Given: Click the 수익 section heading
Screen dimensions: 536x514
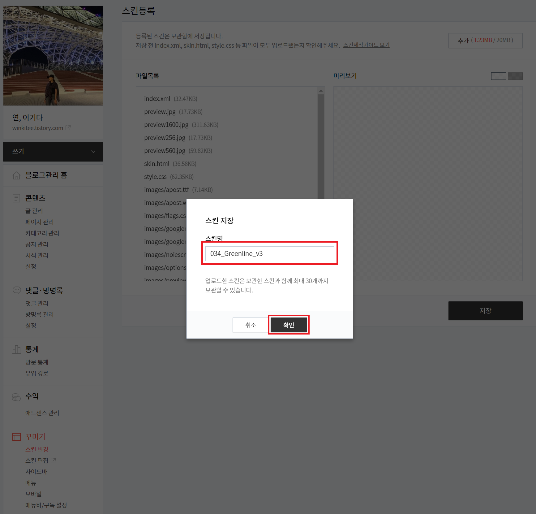Looking at the screenshot, I should (x=32, y=396).
